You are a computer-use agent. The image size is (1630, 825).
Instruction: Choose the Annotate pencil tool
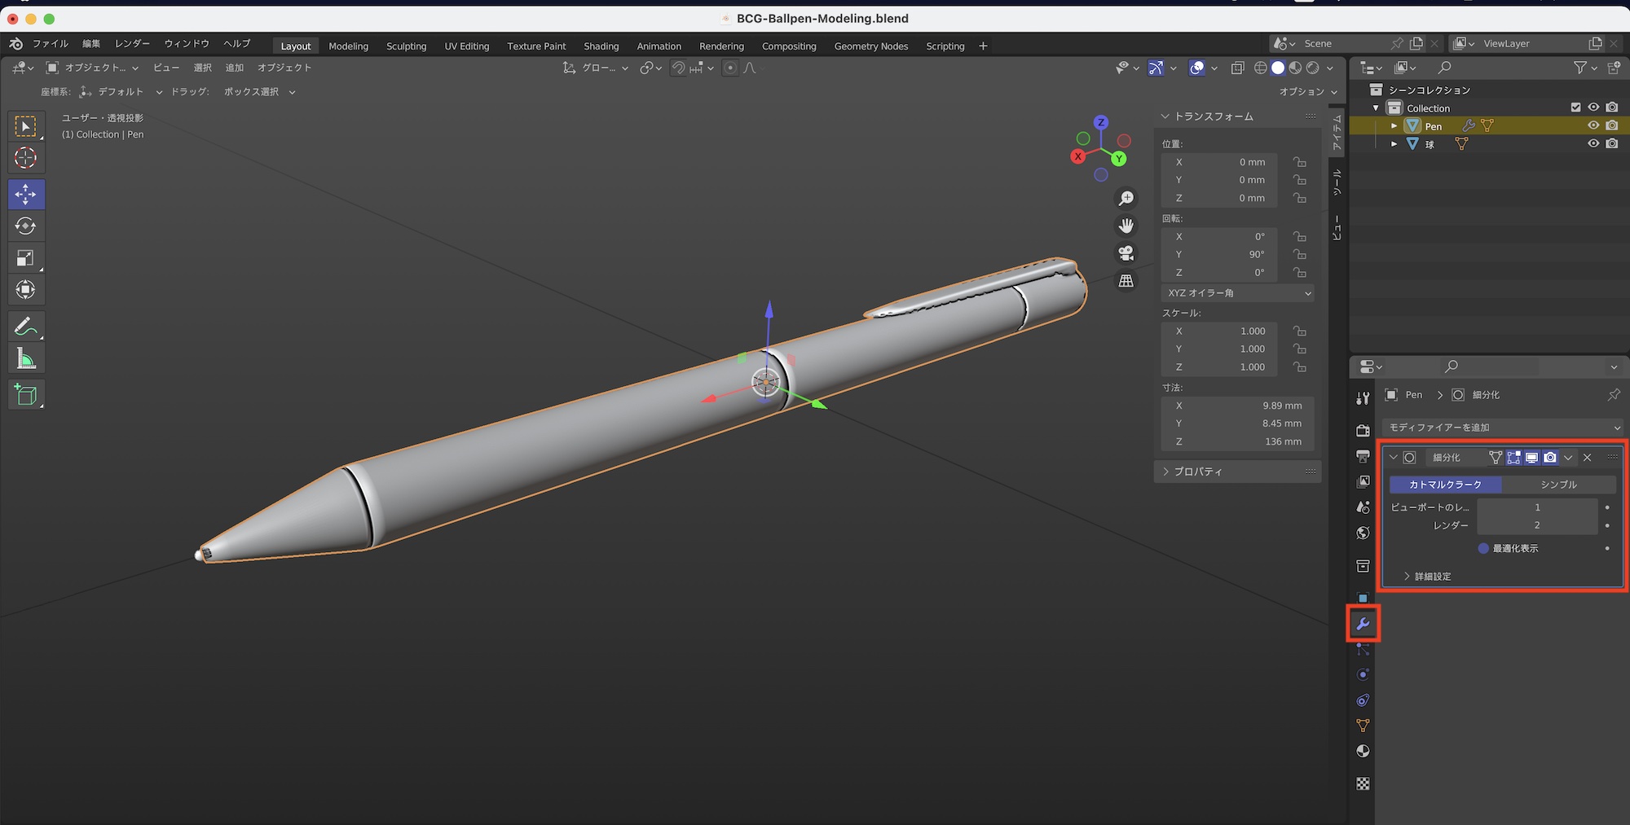click(25, 327)
